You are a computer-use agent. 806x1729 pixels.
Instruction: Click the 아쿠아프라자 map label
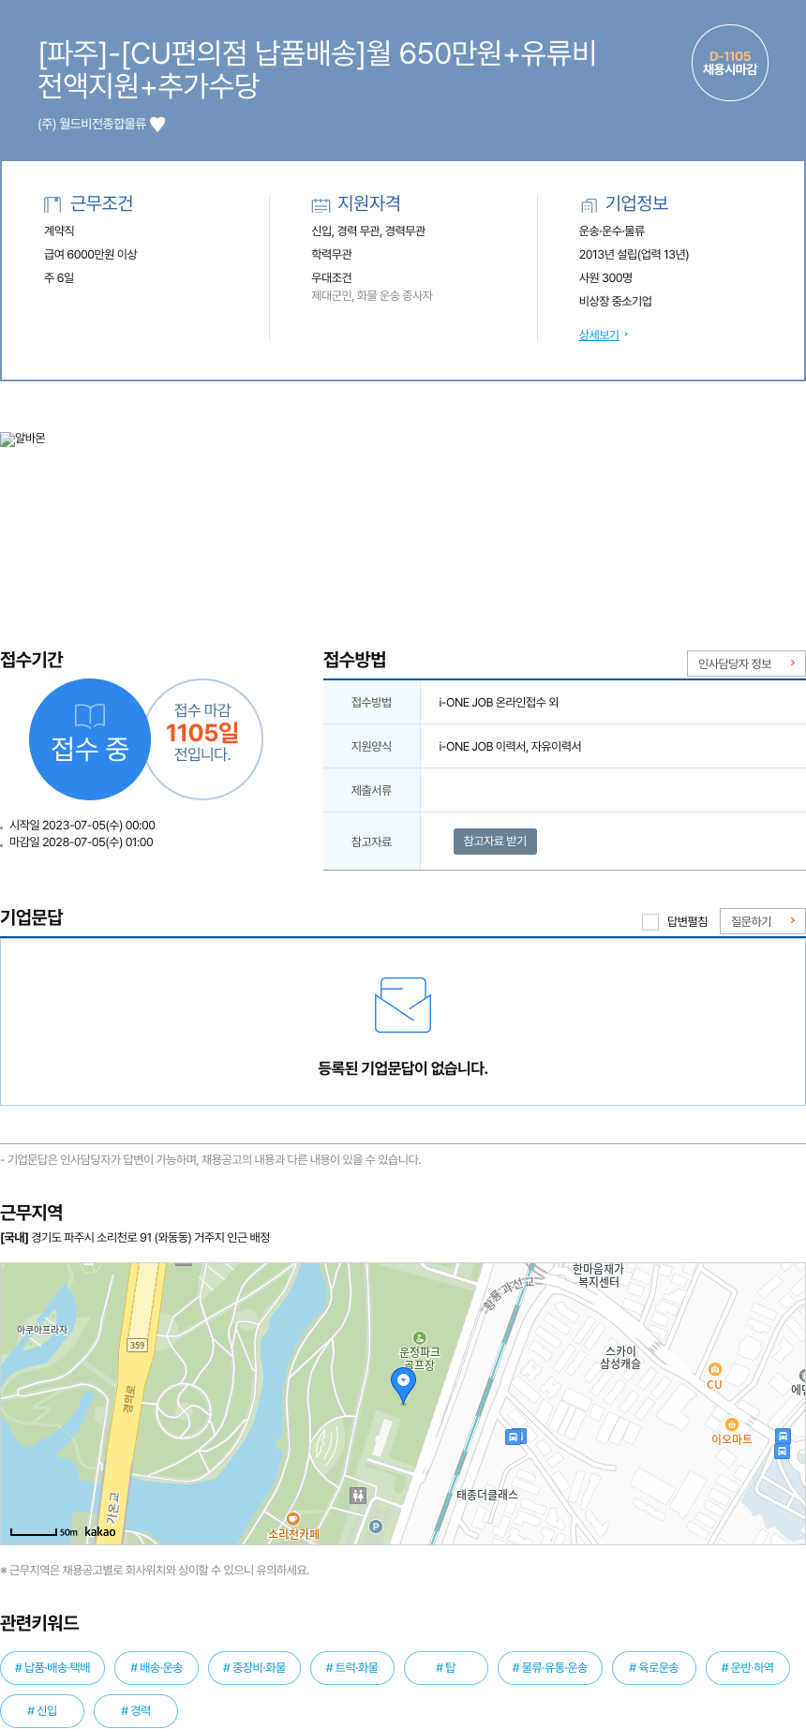[x=42, y=1330]
